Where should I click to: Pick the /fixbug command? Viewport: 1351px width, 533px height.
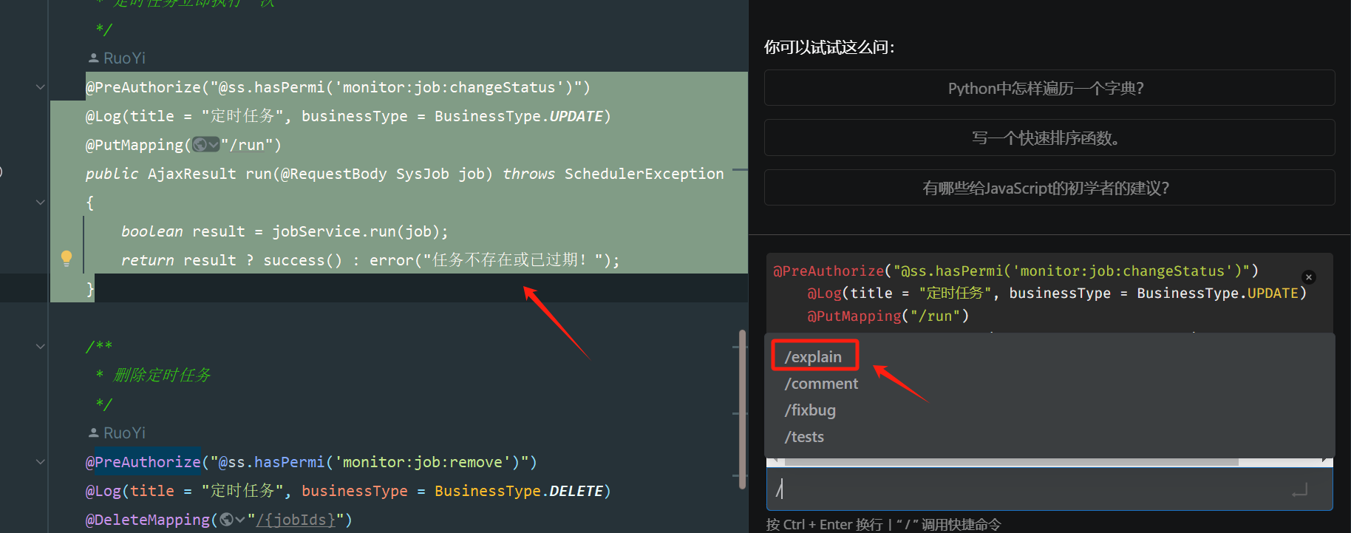click(x=810, y=410)
